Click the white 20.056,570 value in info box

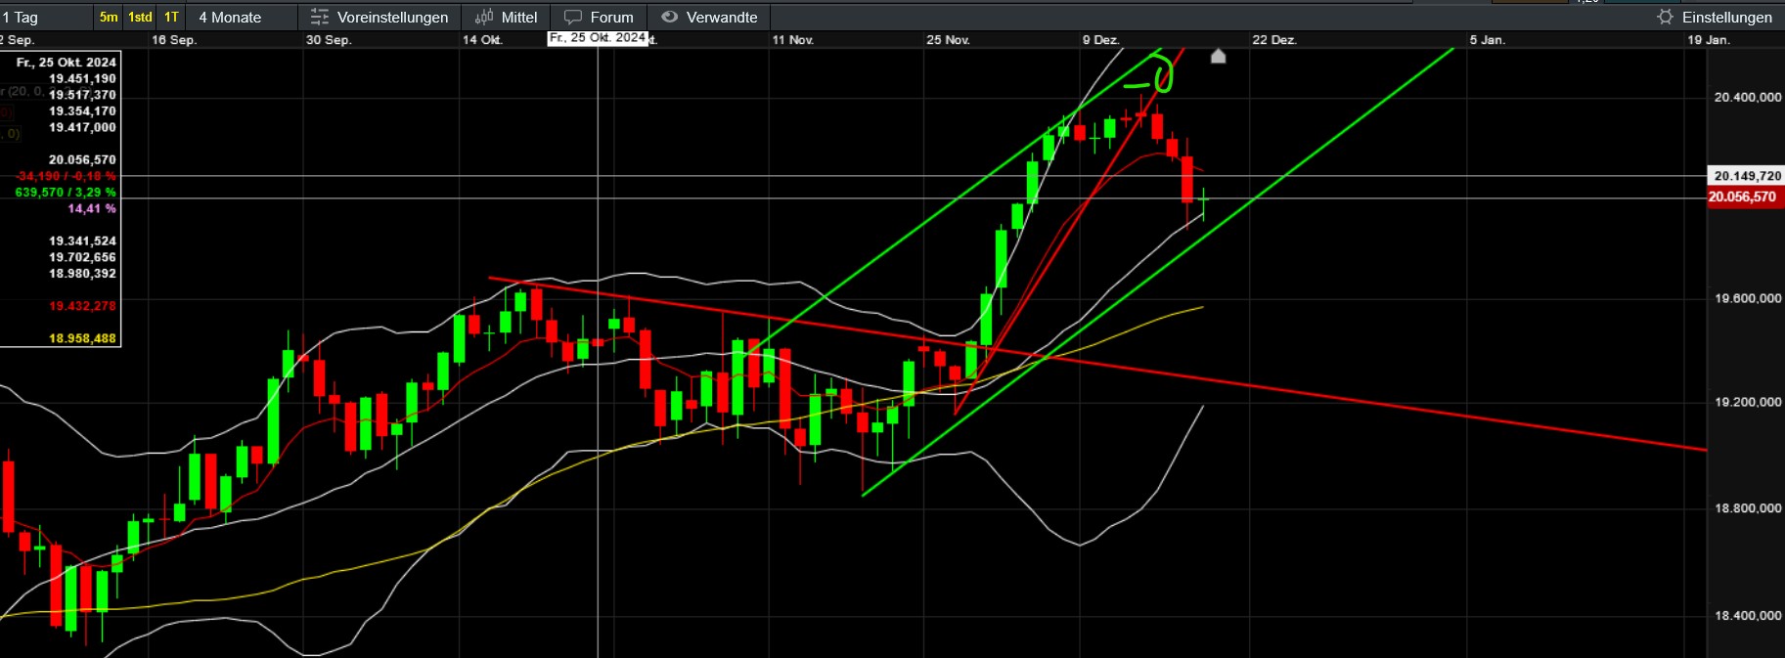point(83,160)
